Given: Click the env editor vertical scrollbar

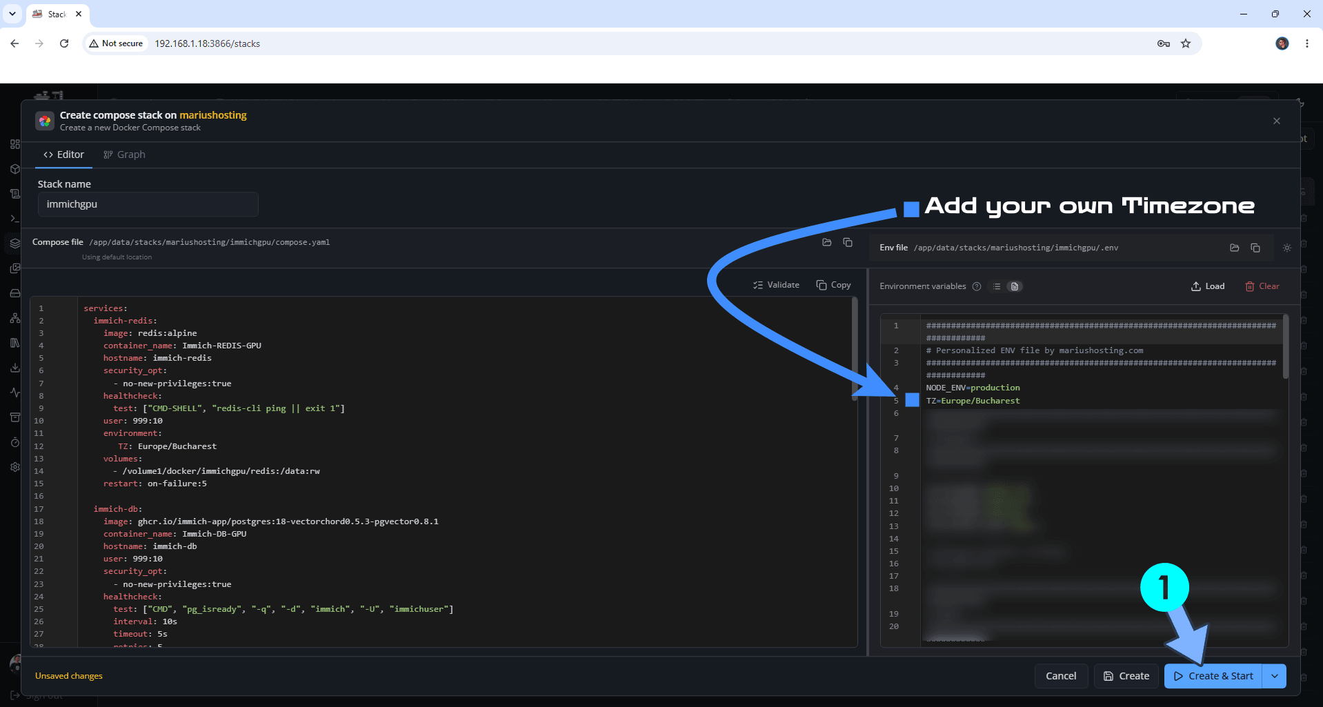Looking at the screenshot, I should pos(1285,347).
